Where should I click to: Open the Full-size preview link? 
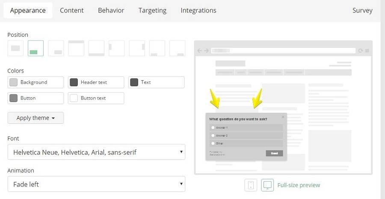pyautogui.click(x=299, y=185)
